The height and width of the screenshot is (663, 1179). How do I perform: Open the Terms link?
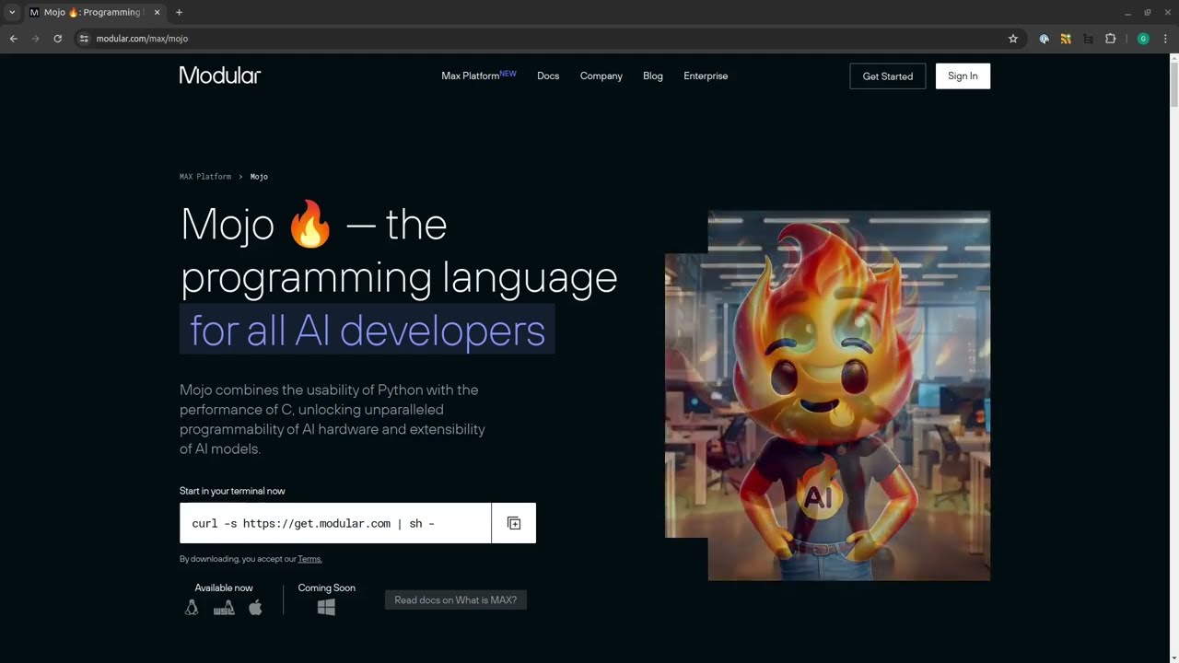coord(309,559)
